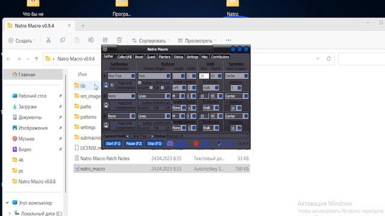Open 'Создать' menu in Explorer
Screen dimensions: 385x216
[22, 41]
